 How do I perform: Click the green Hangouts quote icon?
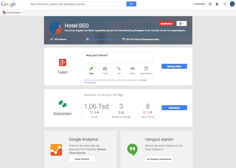click(132, 150)
